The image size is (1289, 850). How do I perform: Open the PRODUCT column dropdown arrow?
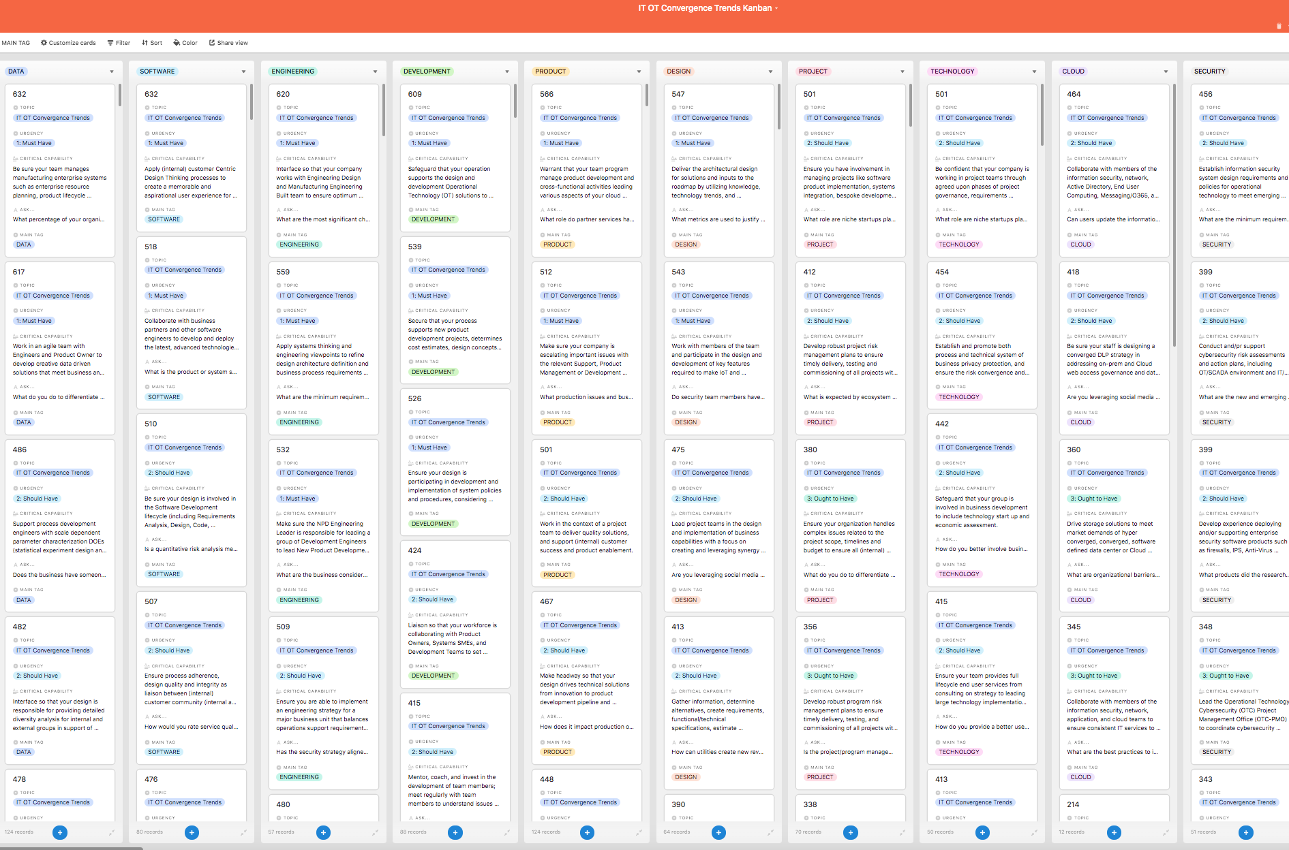tap(639, 72)
